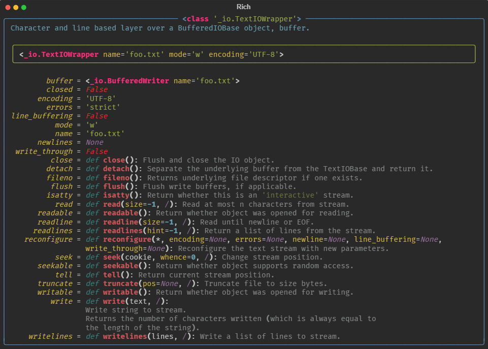Screen dimensions: 488x349
Task: Click 'Return whether object was opened for reading.'
Action: [255, 213]
